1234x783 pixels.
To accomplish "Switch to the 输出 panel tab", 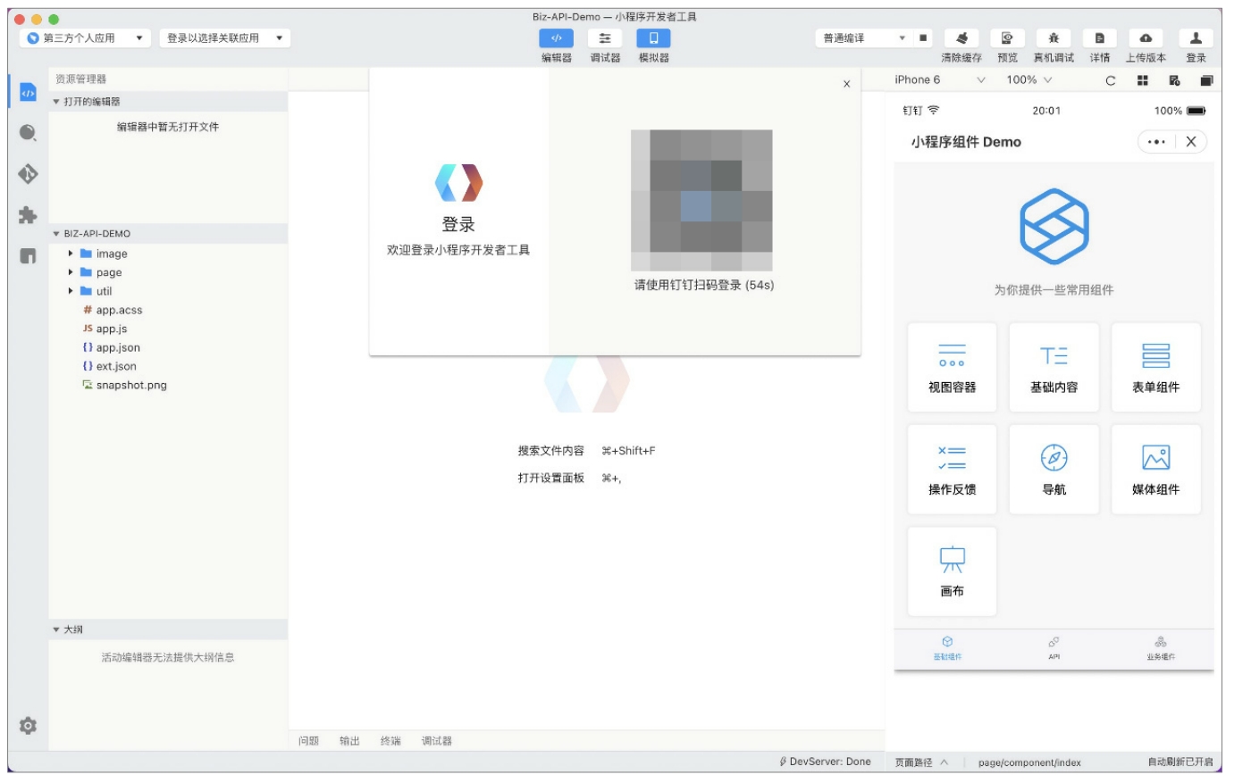I will tap(349, 741).
